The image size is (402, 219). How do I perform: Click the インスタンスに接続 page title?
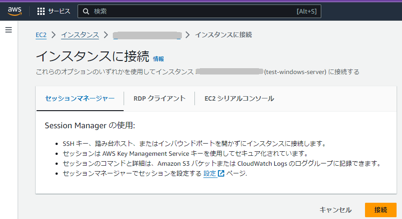click(92, 56)
